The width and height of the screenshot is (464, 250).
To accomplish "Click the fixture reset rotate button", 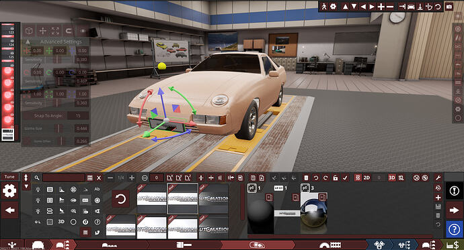I will (120, 199).
